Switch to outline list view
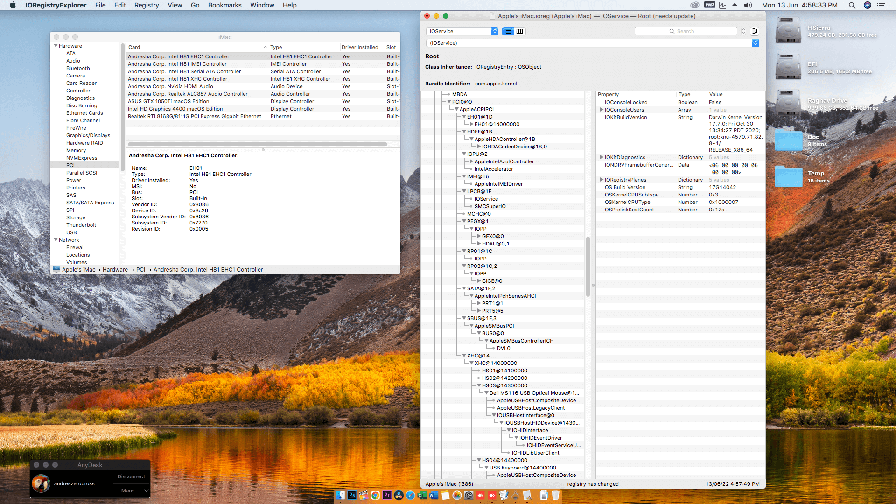The width and height of the screenshot is (896, 504). [508, 31]
